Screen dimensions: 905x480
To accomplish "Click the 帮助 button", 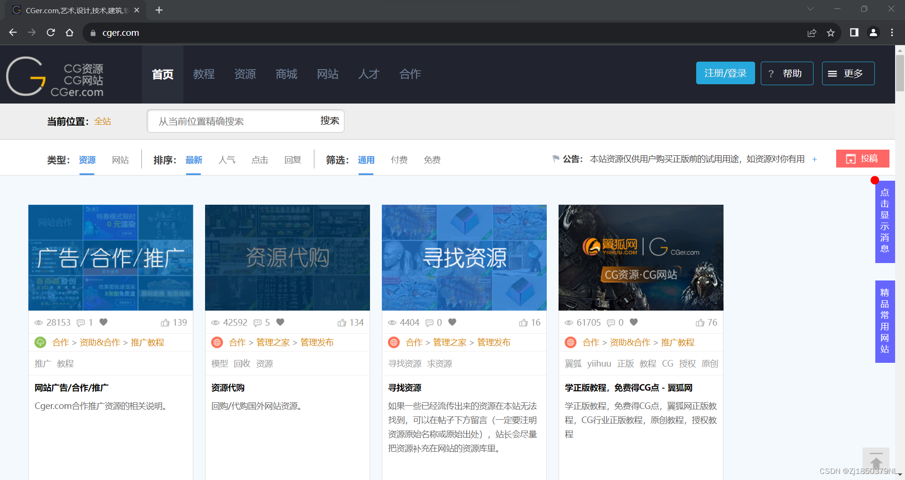I will (787, 73).
